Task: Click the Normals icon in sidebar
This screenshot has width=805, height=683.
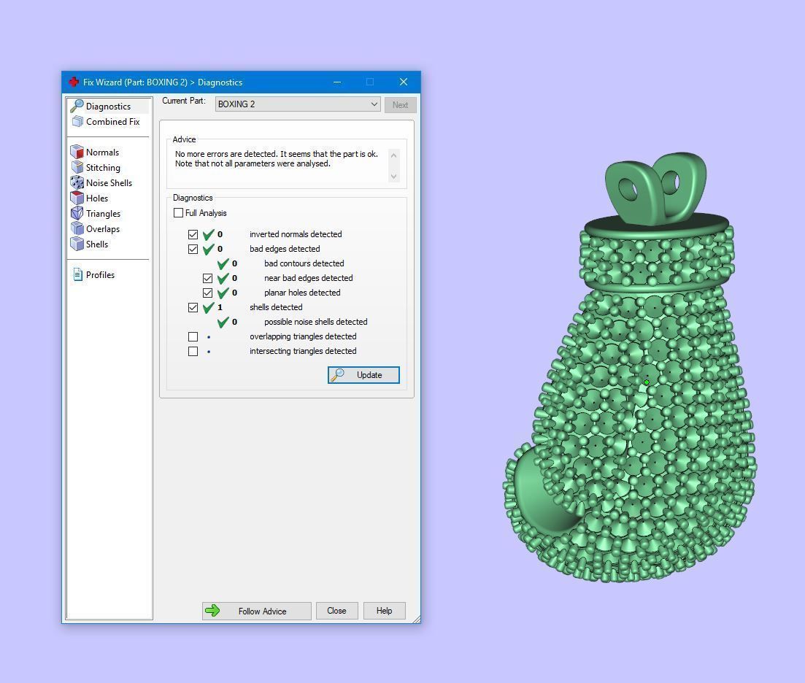Action: tap(77, 152)
